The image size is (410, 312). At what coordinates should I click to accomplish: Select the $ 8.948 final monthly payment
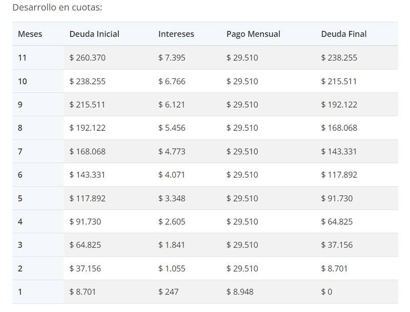240,292
